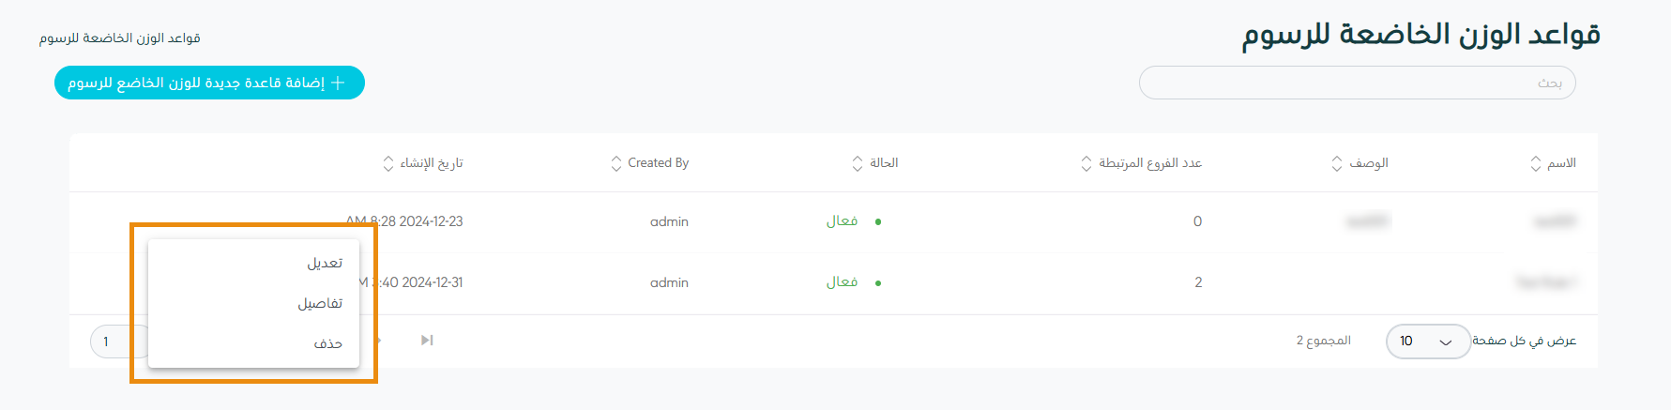
Task: Click the فعال status in first row
Action: point(842,221)
